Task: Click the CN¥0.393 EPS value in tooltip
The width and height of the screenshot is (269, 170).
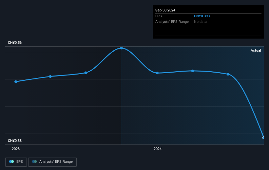Action: (x=202, y=16)
